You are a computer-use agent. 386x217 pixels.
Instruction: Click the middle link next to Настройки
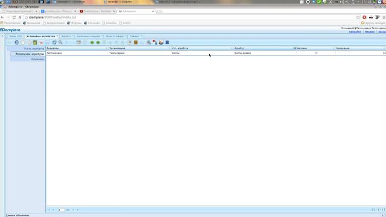370,32
